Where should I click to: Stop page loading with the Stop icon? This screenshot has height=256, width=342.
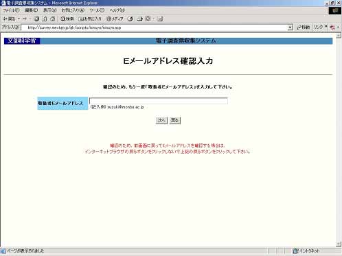[36, 19]
